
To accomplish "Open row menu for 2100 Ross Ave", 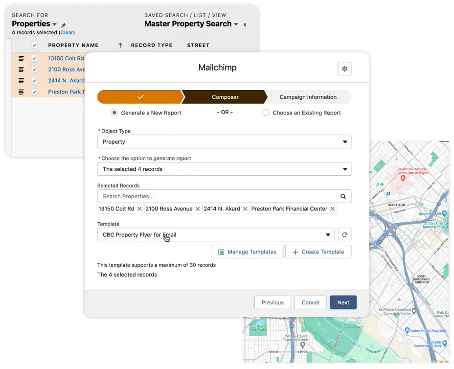I will [x=21, y=69].
